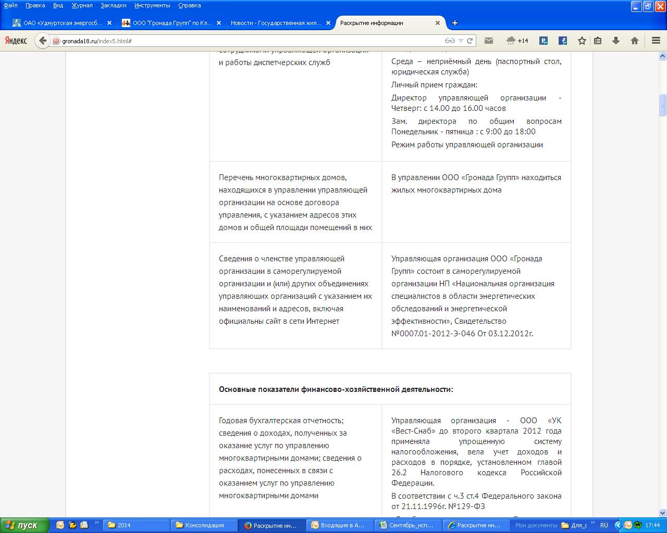
Task: Close the Новости - Государственная жил... tab
Action: (x=328, y=23)
